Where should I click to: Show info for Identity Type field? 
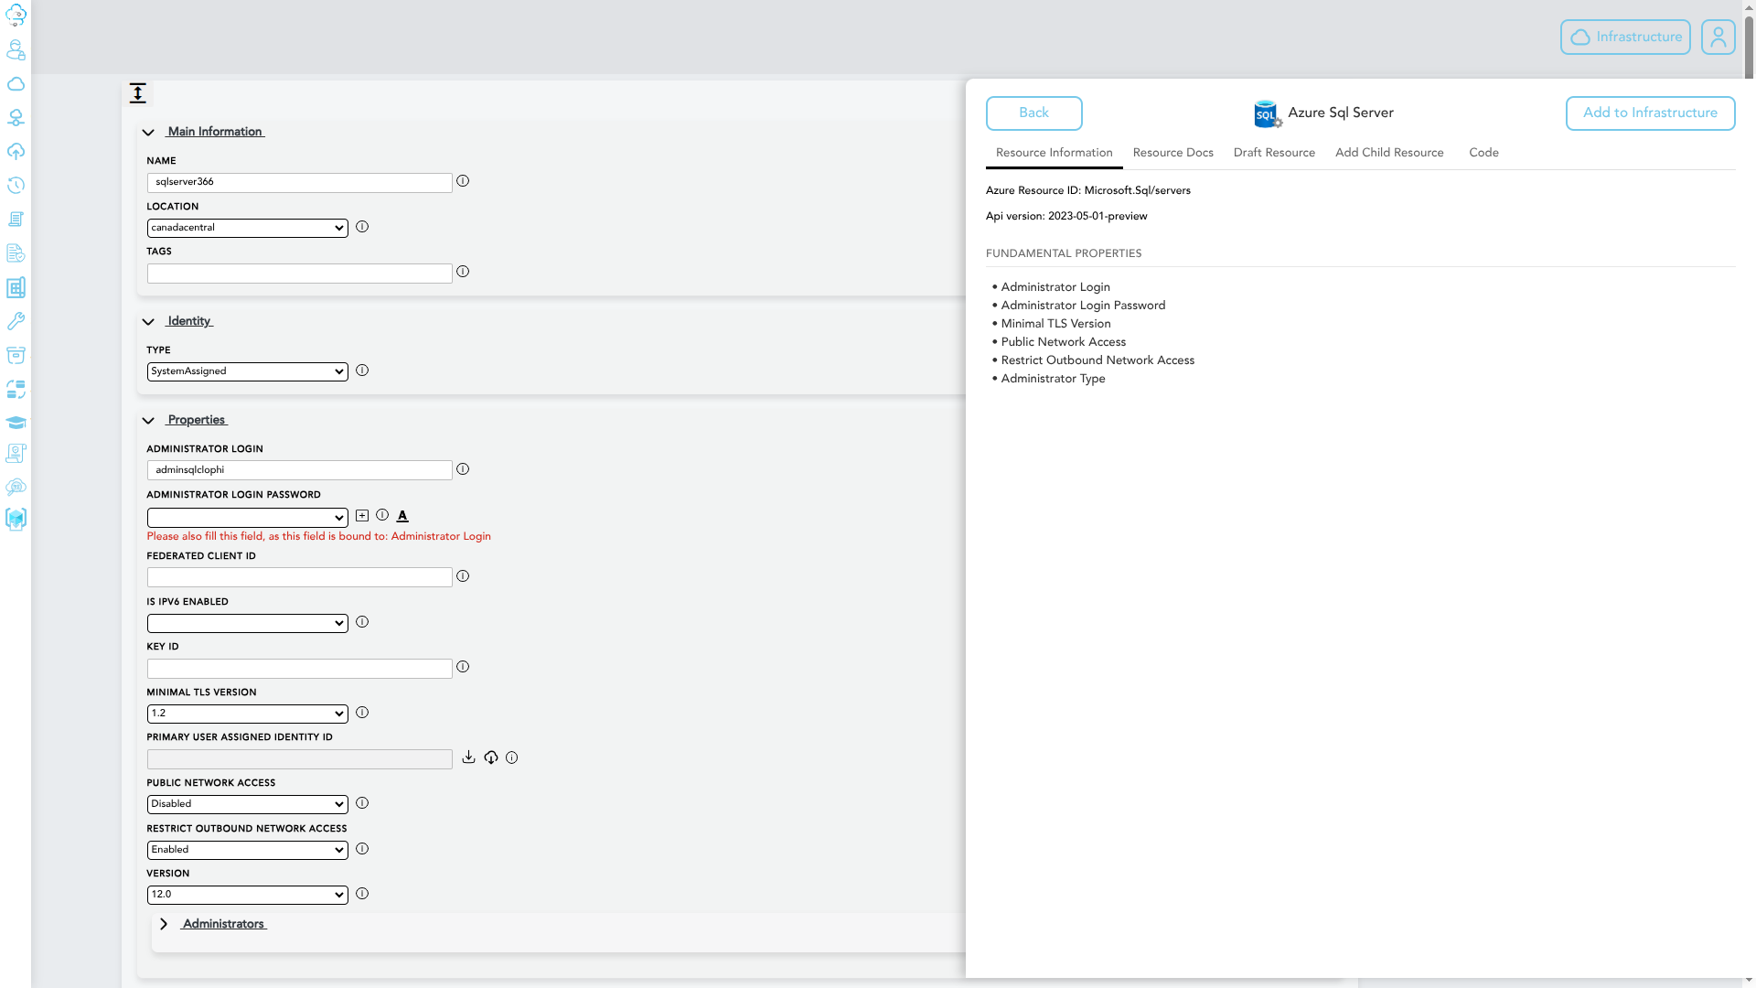(x=362, y=370)
